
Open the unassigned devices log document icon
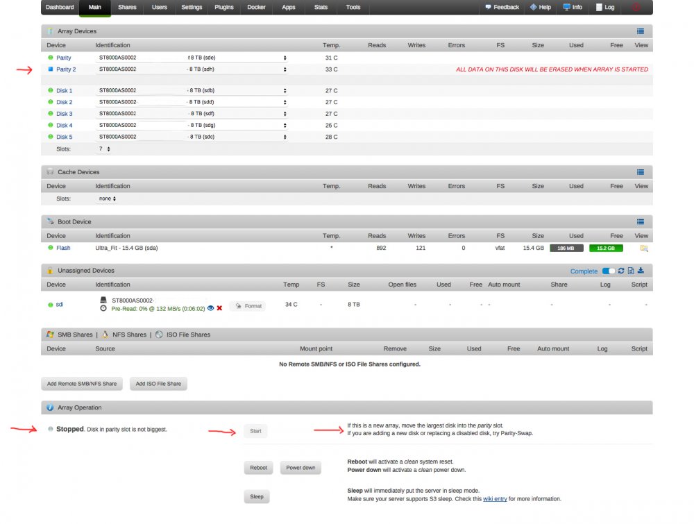pos(631,271)
